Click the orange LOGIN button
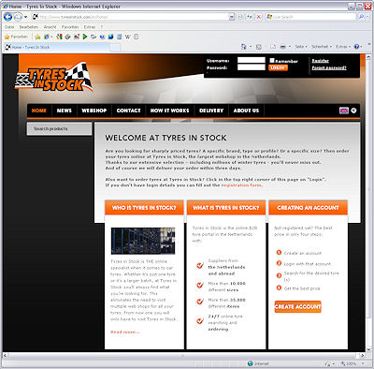 278,67
